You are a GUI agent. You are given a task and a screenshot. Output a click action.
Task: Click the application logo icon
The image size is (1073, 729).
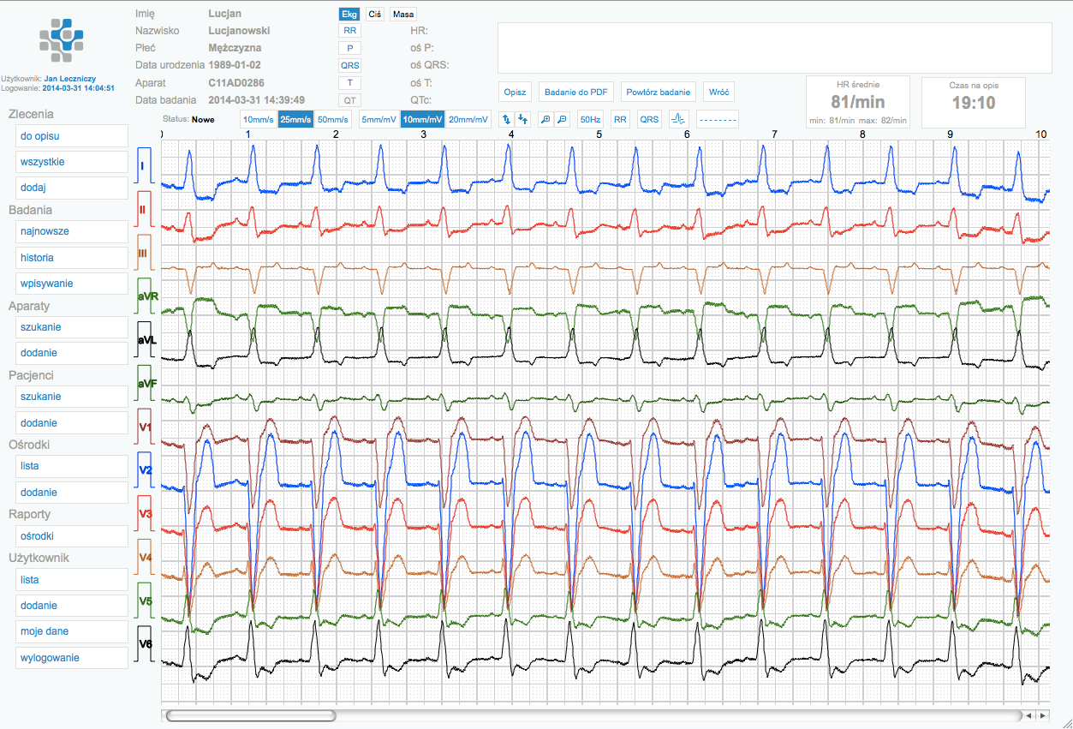coord(62,41)
